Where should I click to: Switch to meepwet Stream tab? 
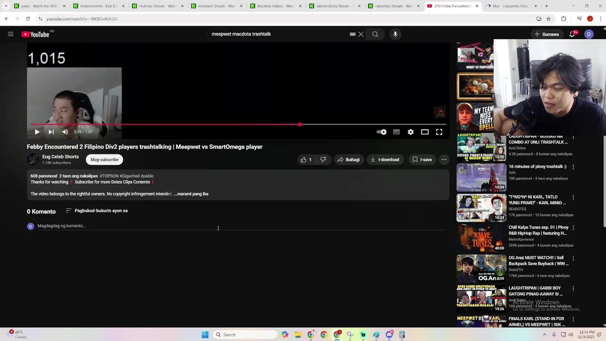coord(216,6)
